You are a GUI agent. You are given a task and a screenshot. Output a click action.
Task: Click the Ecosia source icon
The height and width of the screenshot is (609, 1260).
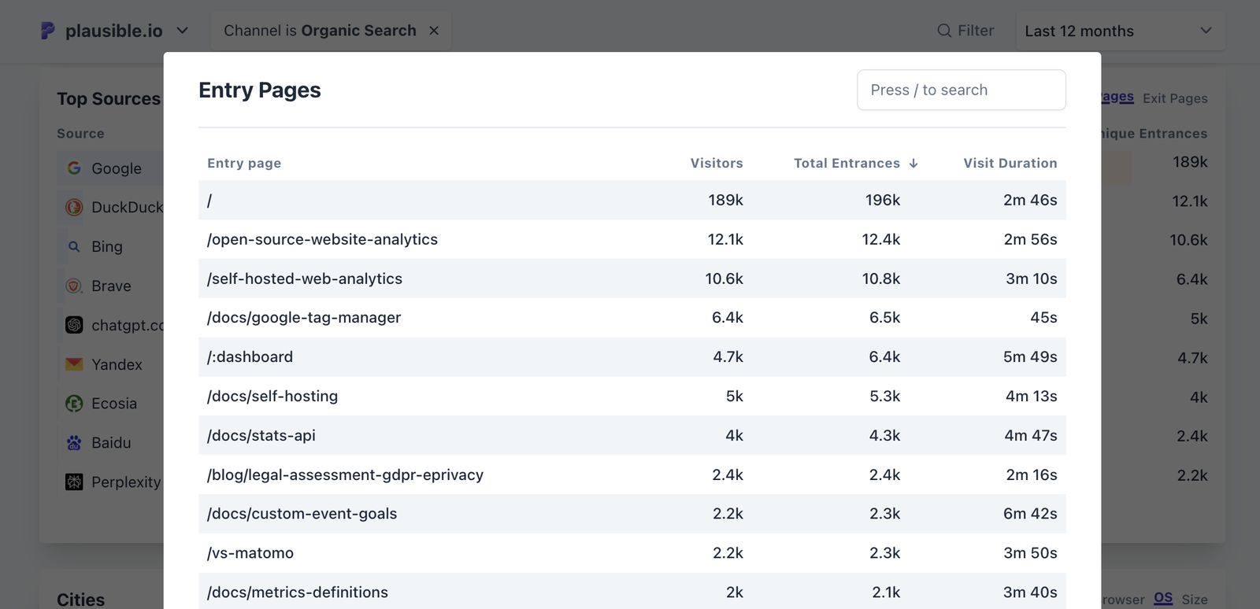[74, 404]
